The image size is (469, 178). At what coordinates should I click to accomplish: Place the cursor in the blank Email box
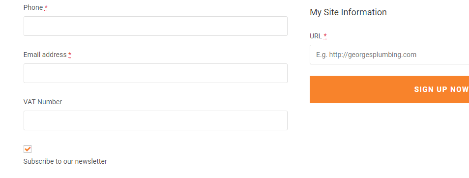(x=155, y=73)
